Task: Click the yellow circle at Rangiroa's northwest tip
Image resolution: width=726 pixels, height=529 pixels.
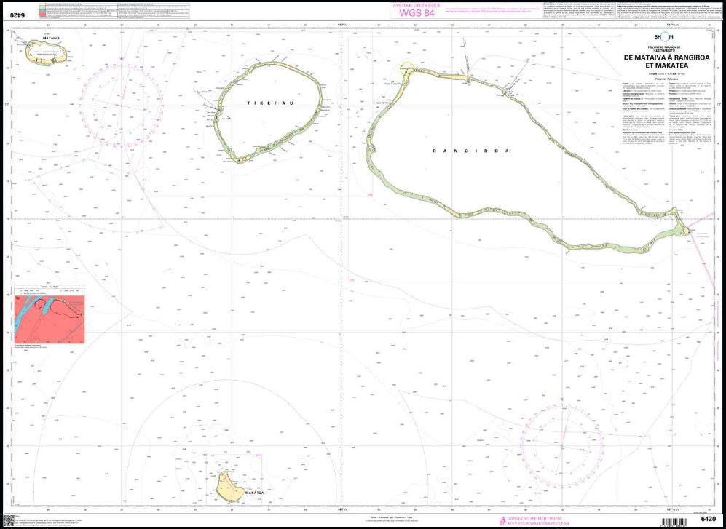Action: click(406, 69)
